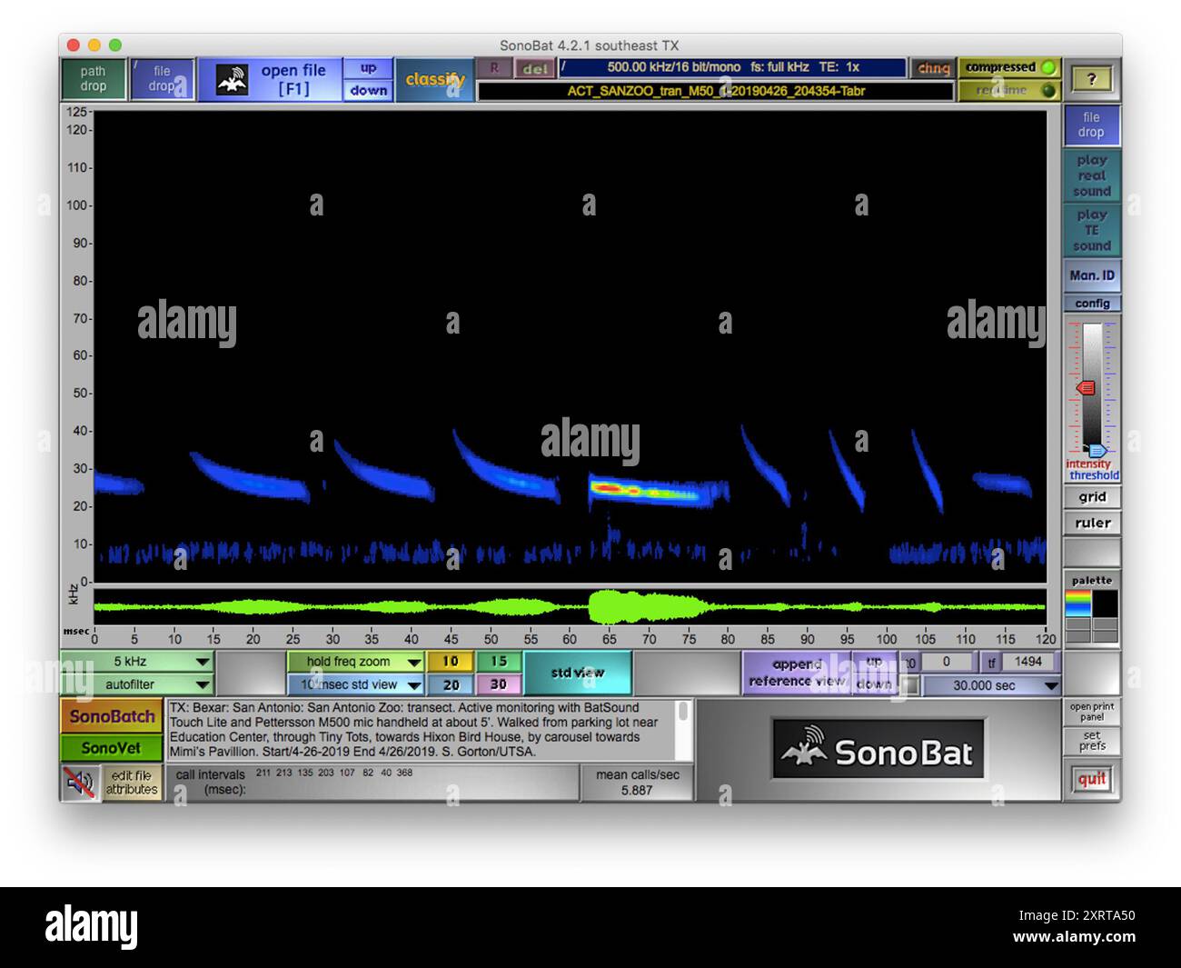Click append reference view
Screen dimensions: 1181x968
pyautogui.click(x=797, y=673)
